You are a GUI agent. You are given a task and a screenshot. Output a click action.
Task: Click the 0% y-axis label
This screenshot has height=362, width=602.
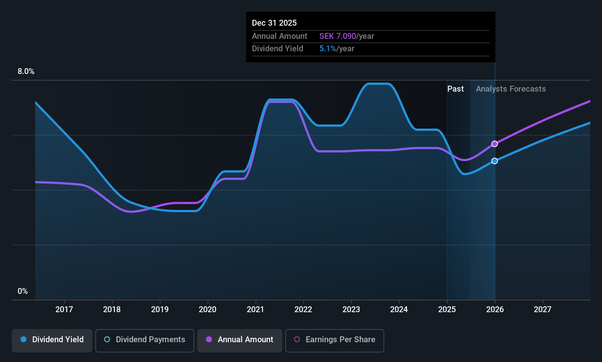pos(23,291)
